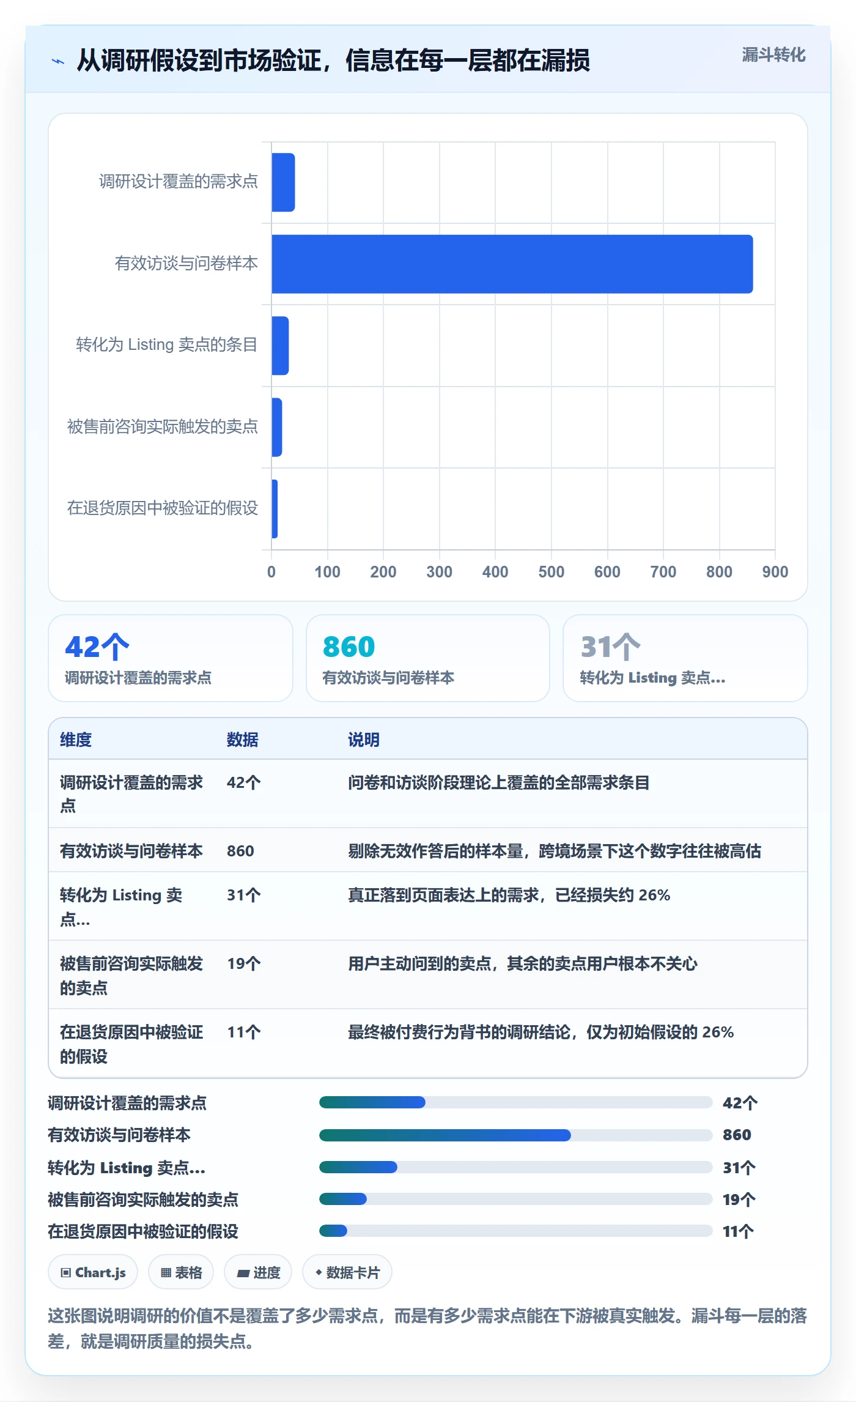Click the 860 progress bar
Screen dimensions: 856x1402
coord(515,1135)
